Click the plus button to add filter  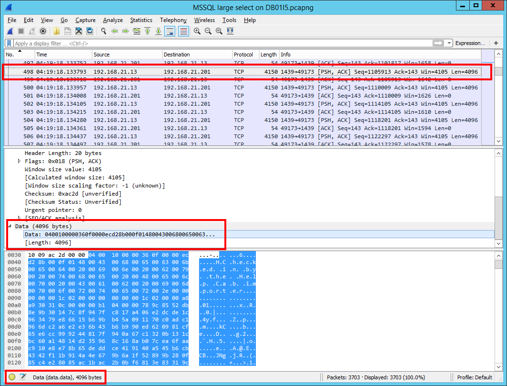496,43
